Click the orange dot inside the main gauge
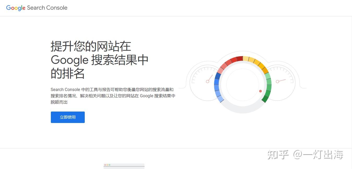The width and height of the screenshot is (352, 169). [260, 91]
